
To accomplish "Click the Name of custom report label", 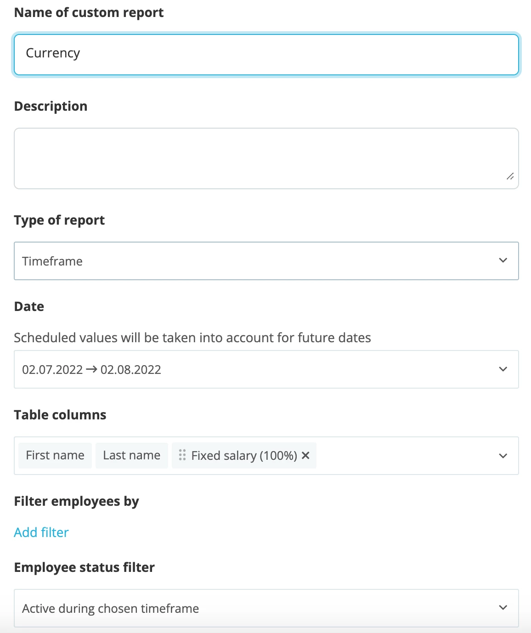I will click(89, 13).
